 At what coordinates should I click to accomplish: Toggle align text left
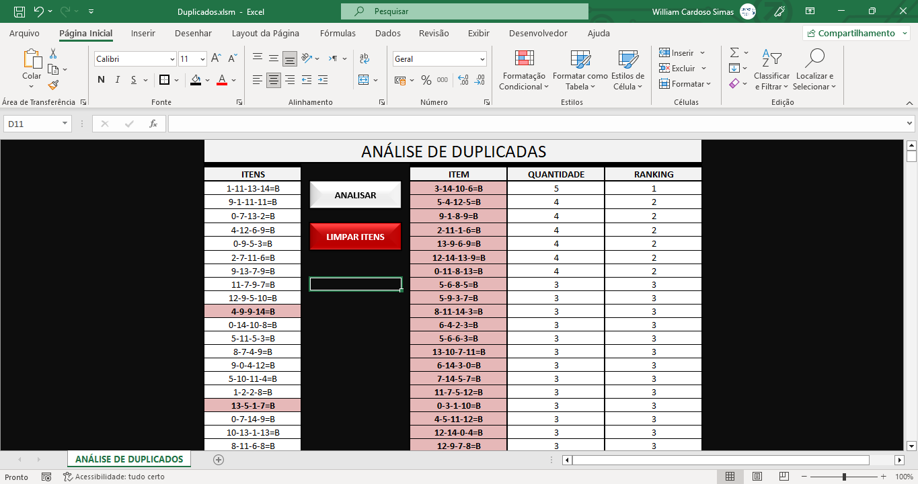tap(257, 80)
